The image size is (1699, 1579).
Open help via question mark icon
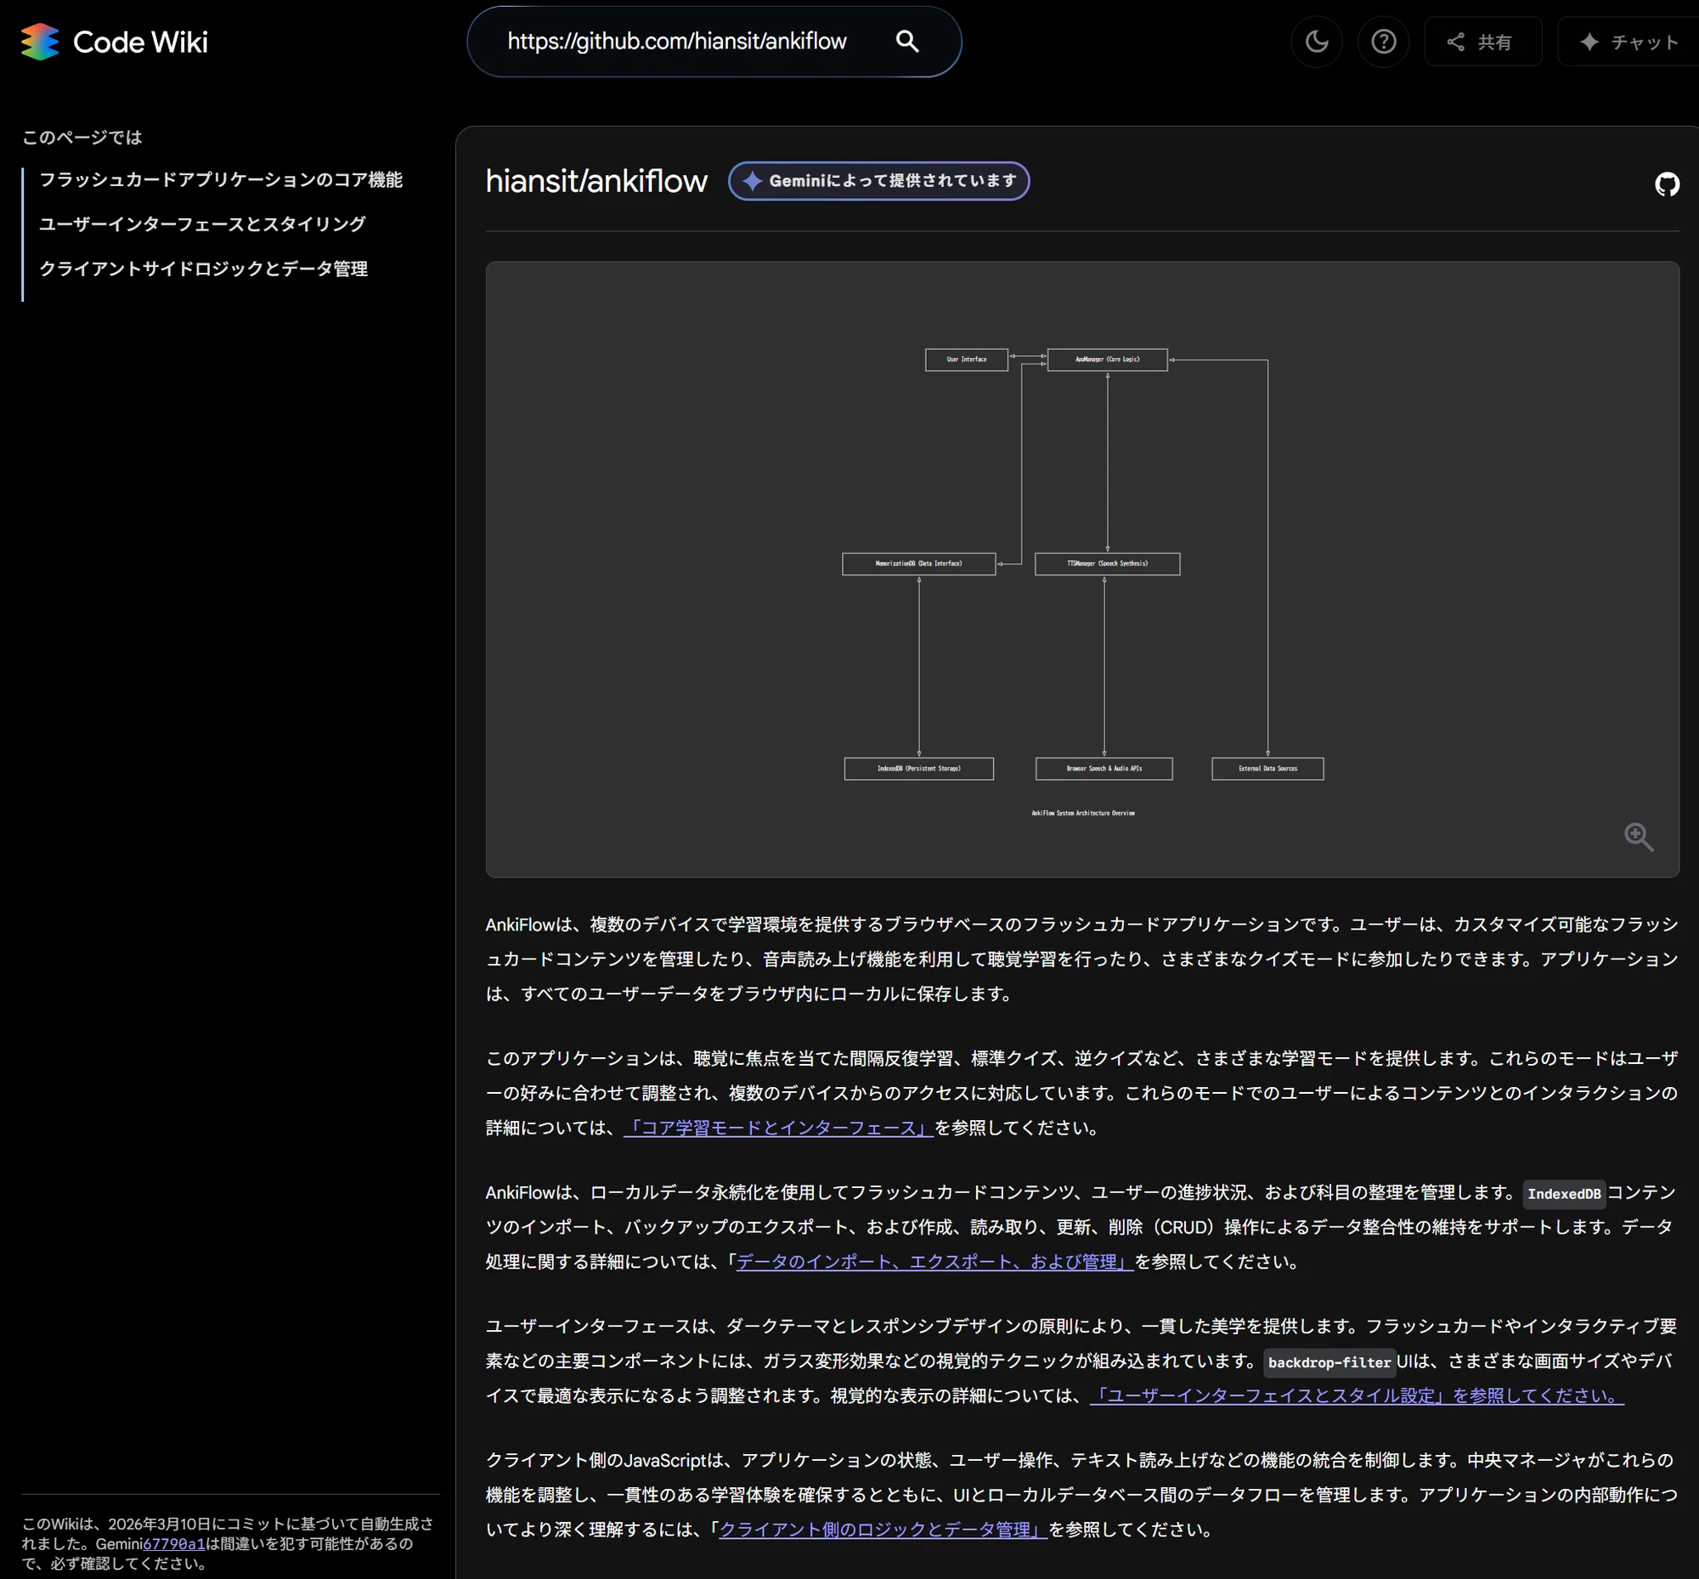point(1383,41)
